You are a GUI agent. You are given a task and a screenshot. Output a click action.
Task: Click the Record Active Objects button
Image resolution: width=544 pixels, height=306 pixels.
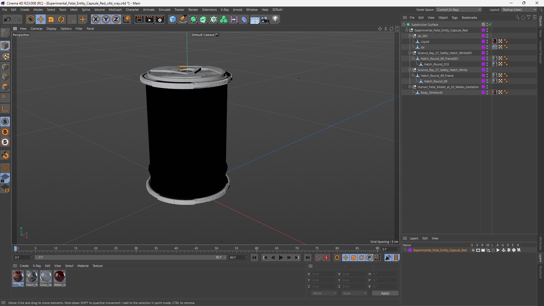[x=318, y=258]
